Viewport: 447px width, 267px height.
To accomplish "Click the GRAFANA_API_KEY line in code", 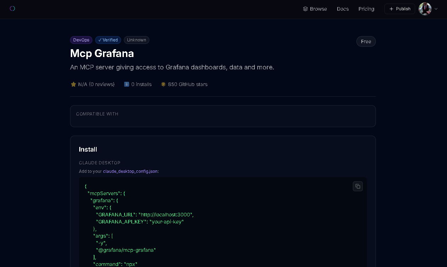I will click(140, 222).
